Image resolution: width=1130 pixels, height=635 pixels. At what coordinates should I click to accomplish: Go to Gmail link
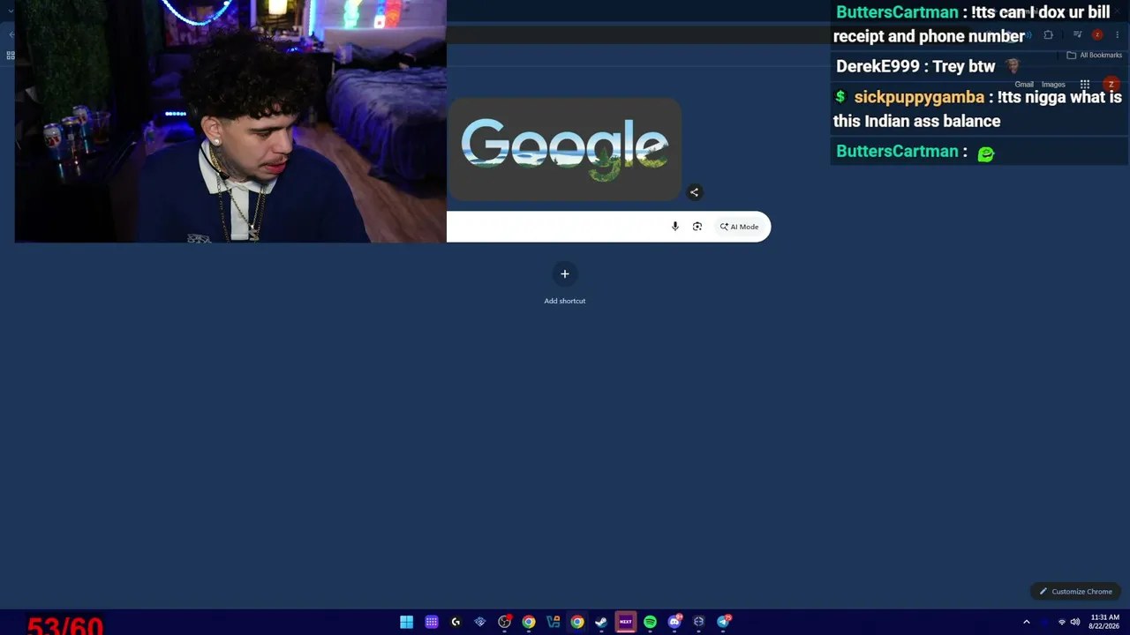coord(1024,85)
